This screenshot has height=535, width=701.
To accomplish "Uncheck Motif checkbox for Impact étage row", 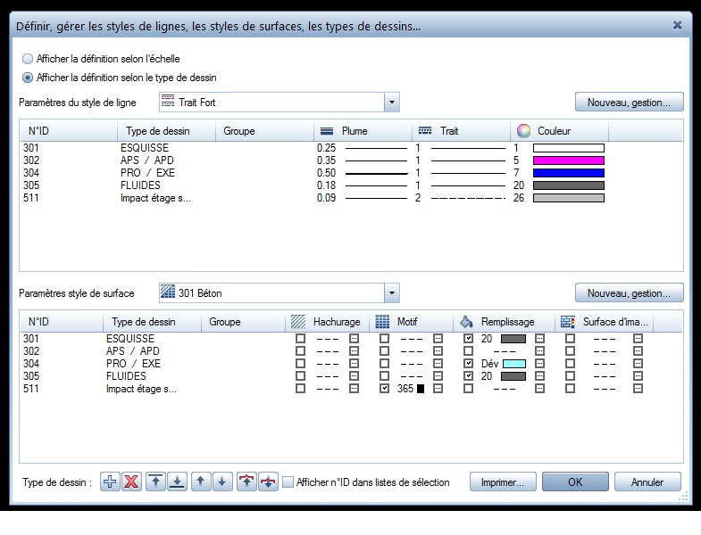I will pyautogui.click(x=384, y=389).
